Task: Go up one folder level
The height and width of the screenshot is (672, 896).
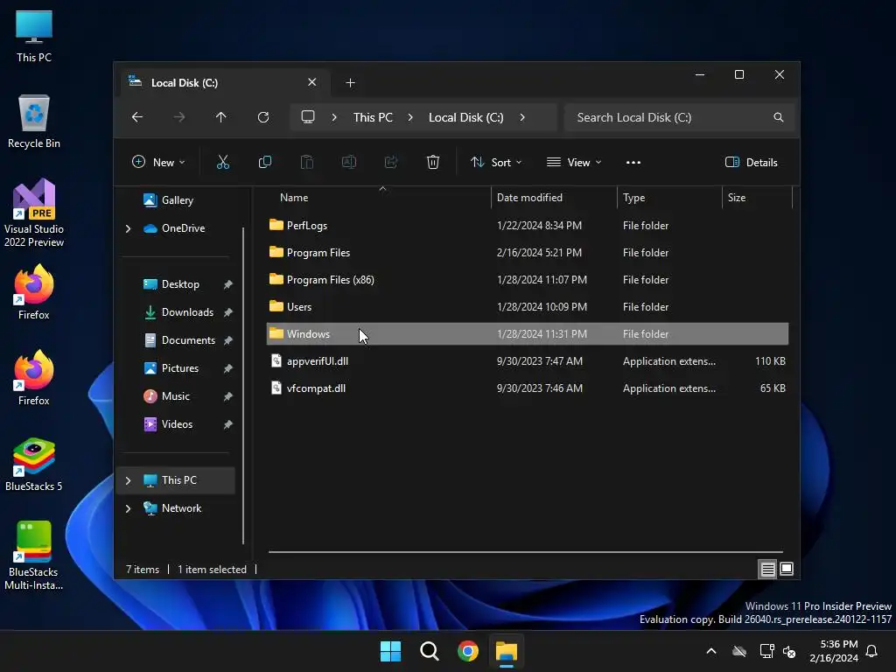Action: 221,117
